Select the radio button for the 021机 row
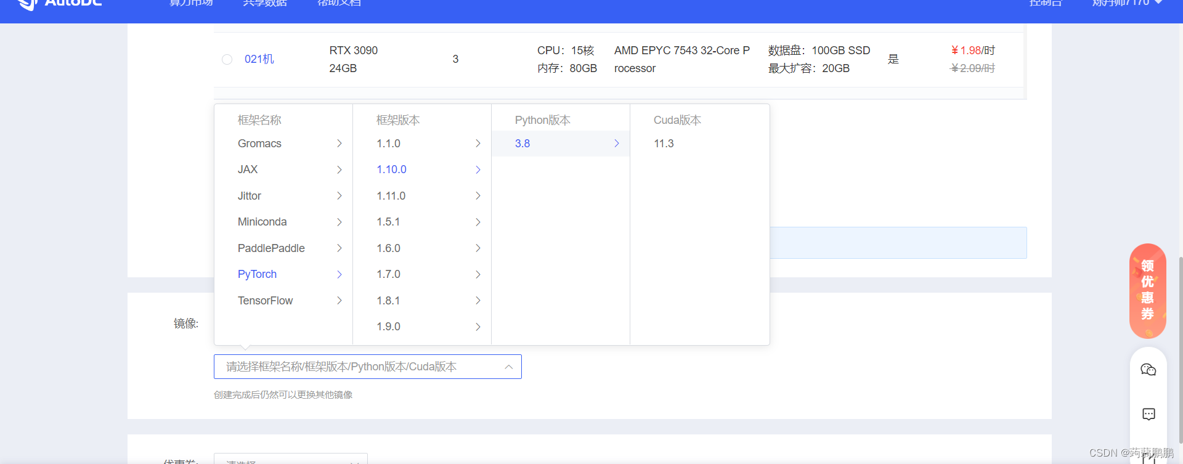The width and height of the screenshot is (1183, 464). coord(227,59)
